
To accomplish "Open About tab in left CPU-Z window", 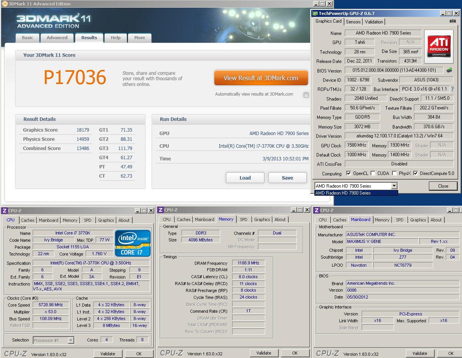I will 124,220.
